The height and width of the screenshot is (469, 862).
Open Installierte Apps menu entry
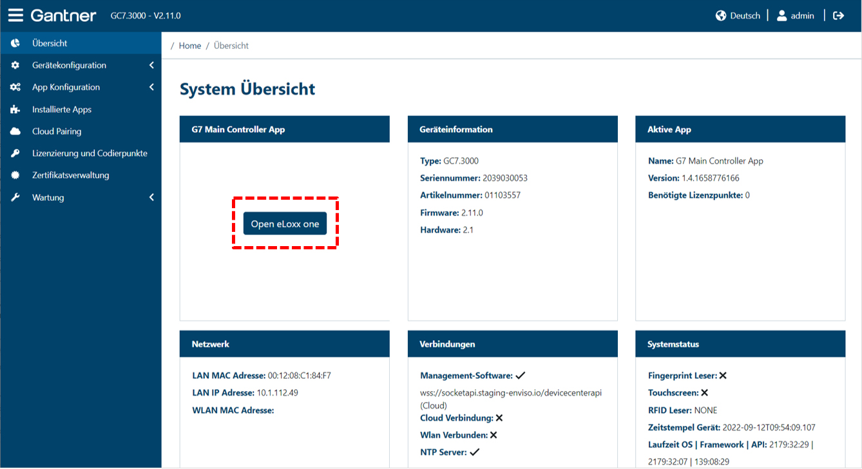81,110
